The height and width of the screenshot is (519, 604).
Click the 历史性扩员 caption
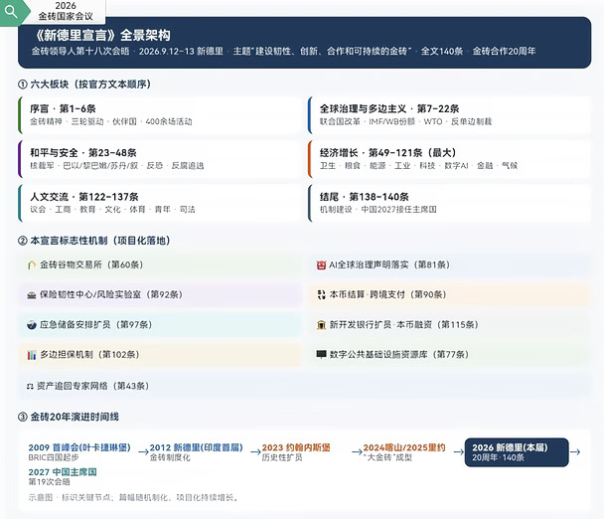282,457
